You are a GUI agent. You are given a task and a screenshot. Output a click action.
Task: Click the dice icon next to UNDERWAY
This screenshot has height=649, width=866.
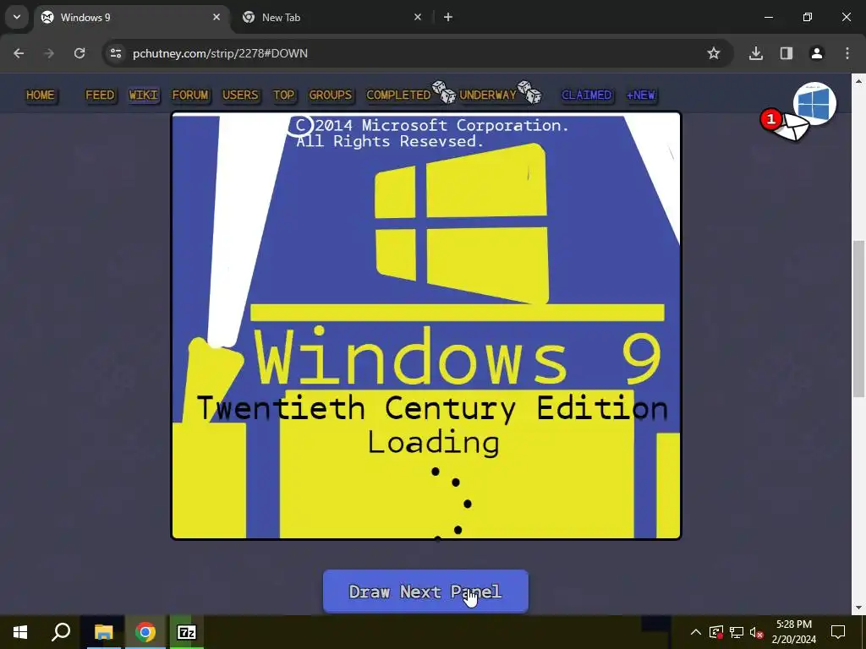529,92
